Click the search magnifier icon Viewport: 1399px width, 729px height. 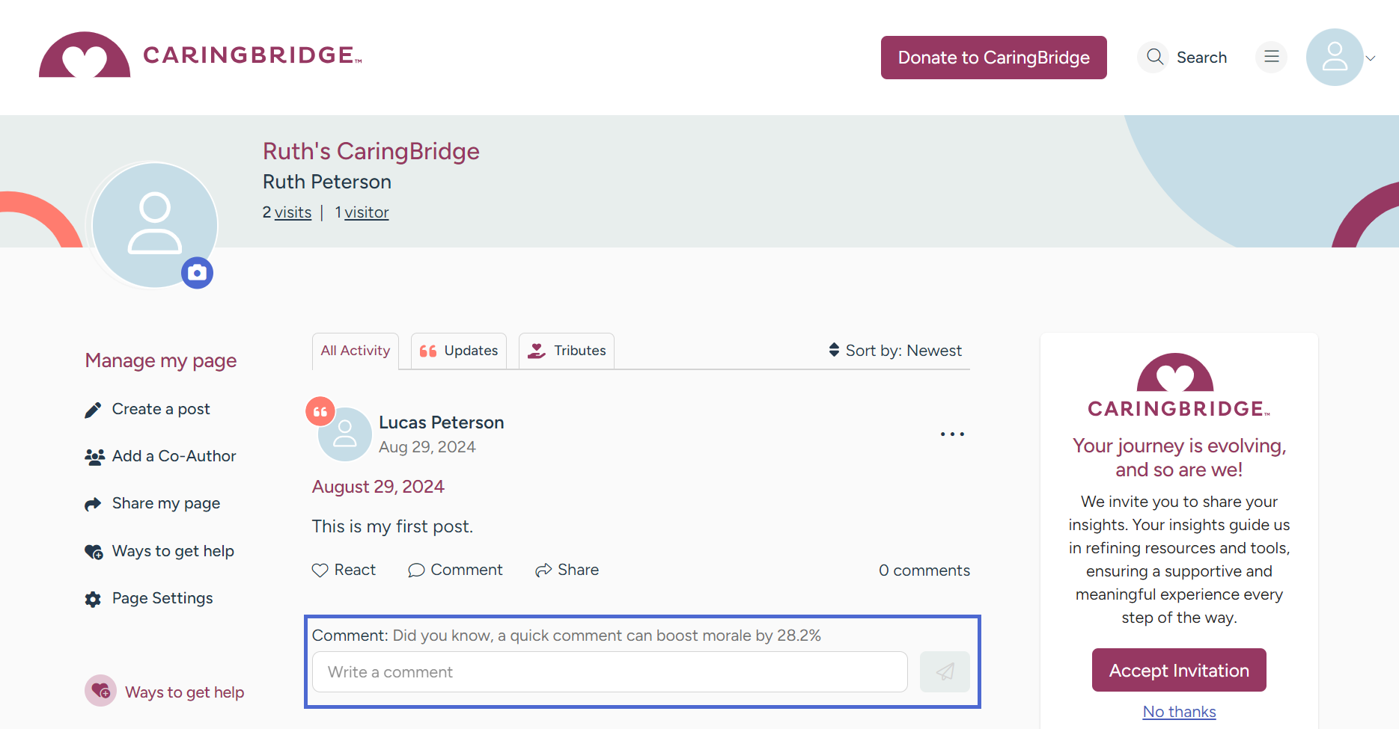coord(1155,57)
